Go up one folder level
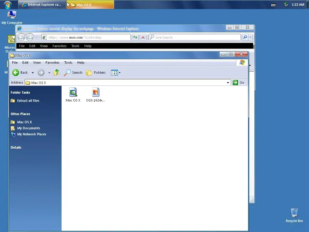 click(56, 72)
